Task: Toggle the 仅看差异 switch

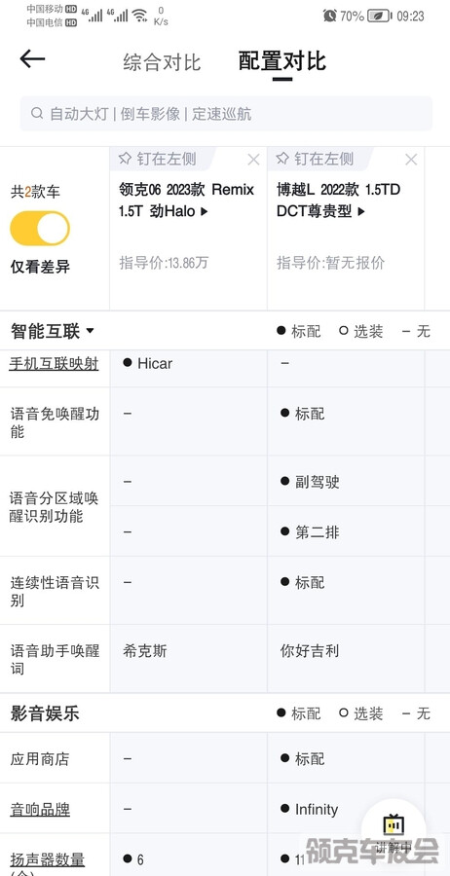Action: [40, 228]
